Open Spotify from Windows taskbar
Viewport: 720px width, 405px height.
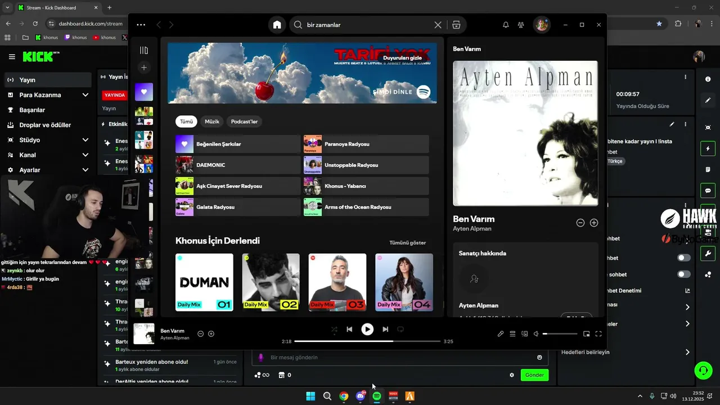[x=377, y=396]
